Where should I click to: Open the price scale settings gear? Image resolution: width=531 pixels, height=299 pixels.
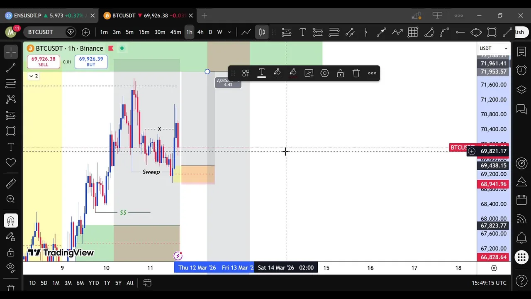pyautogui.click(x=494, y=268)
